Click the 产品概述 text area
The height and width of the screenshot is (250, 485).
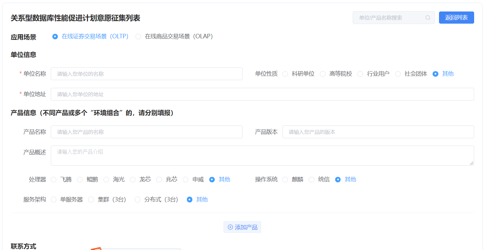[x=263, y=155]
